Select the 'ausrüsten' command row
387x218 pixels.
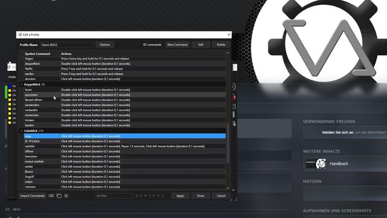pos(125,94)
